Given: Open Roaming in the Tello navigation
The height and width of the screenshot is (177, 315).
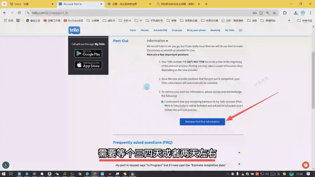Looking at the screenshot, I should coord(215,30).
